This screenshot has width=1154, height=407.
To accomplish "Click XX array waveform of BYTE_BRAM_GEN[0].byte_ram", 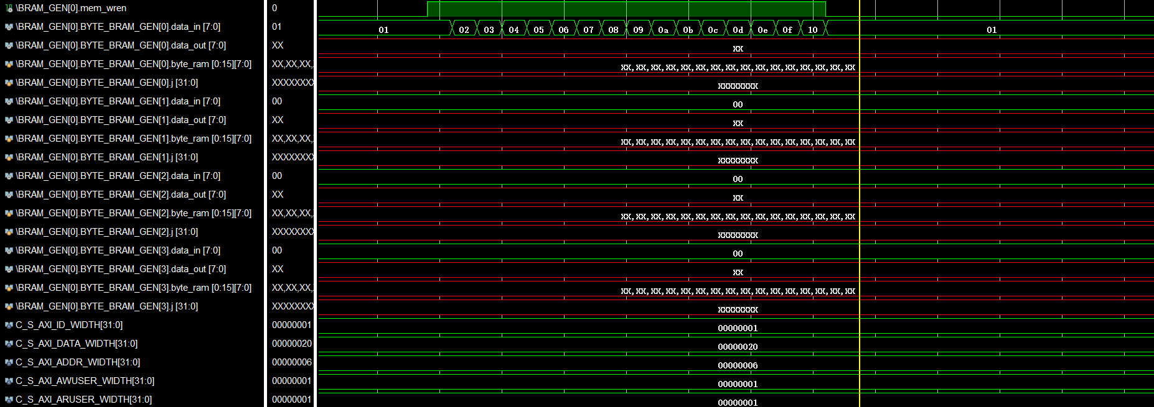I will tap(738, 66).
